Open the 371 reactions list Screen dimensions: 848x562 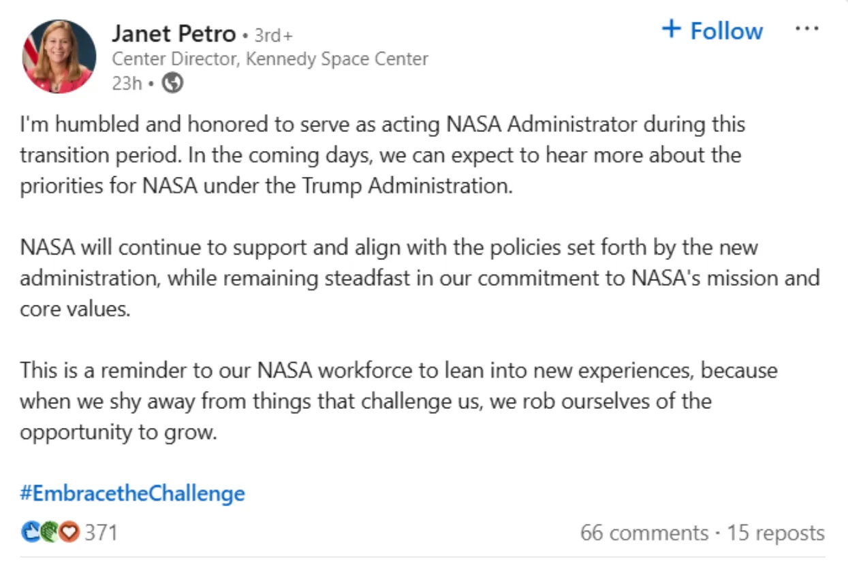click(x=101, y=531)
